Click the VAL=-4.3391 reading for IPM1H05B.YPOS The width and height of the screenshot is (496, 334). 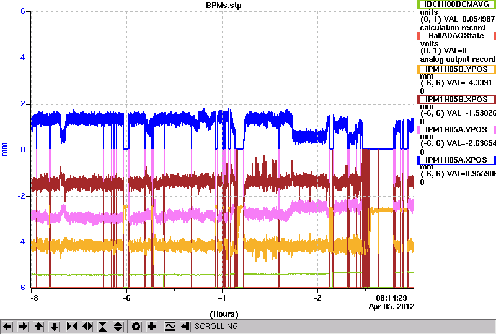coord(468,83)
